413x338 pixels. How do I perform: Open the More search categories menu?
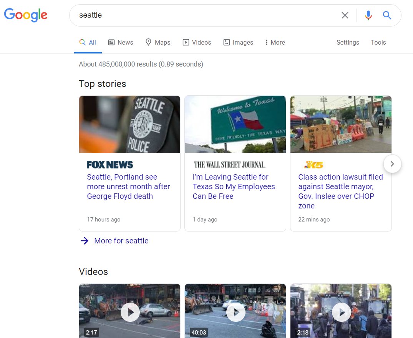tap(275, 42)
